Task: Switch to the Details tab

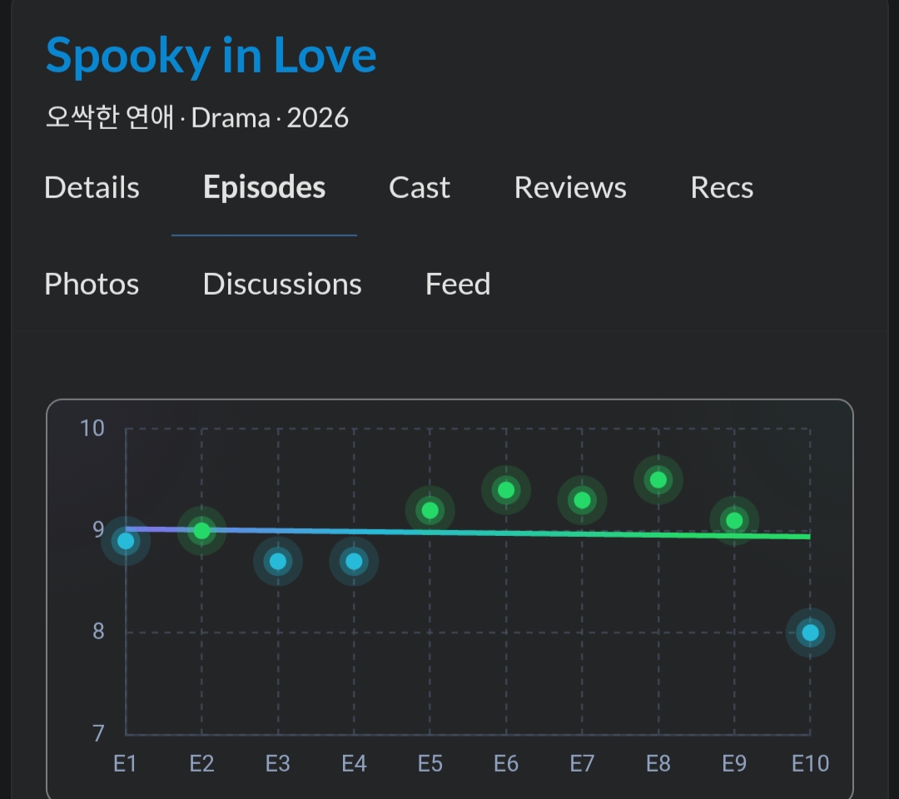Action: click(x=92, y=187)
